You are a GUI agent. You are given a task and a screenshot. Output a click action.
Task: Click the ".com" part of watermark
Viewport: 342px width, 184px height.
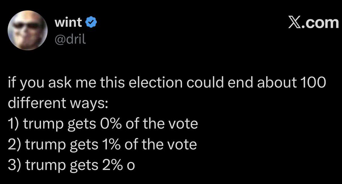[x=321, y=22]
